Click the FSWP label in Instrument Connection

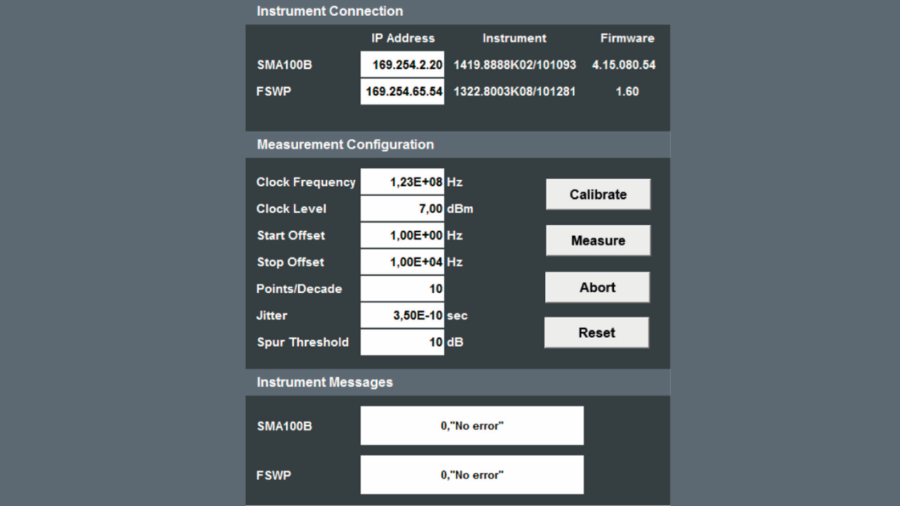click(x=274, y=91)
